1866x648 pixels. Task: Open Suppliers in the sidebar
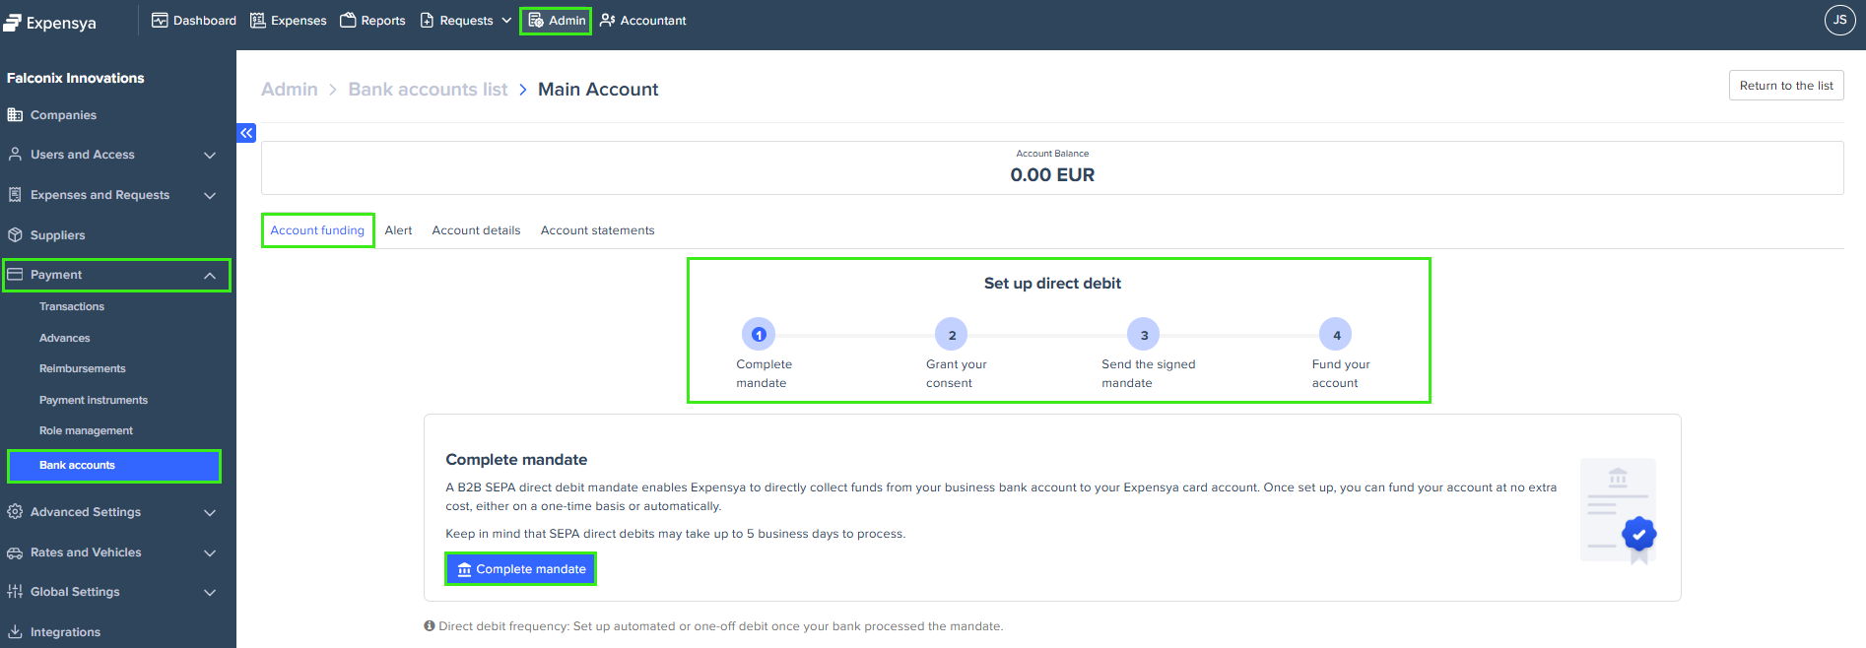(x=57, y=235)
